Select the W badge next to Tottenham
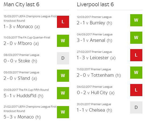The image size is (145, 122). tap(136, 72)
